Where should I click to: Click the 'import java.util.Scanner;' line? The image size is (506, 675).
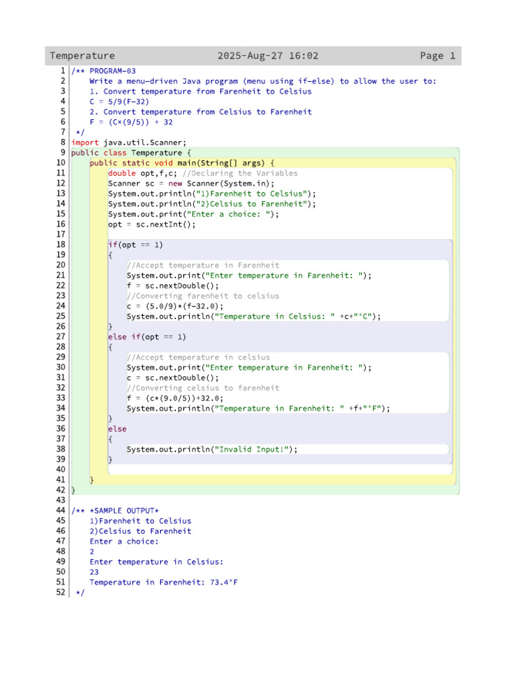click(128, 142)
